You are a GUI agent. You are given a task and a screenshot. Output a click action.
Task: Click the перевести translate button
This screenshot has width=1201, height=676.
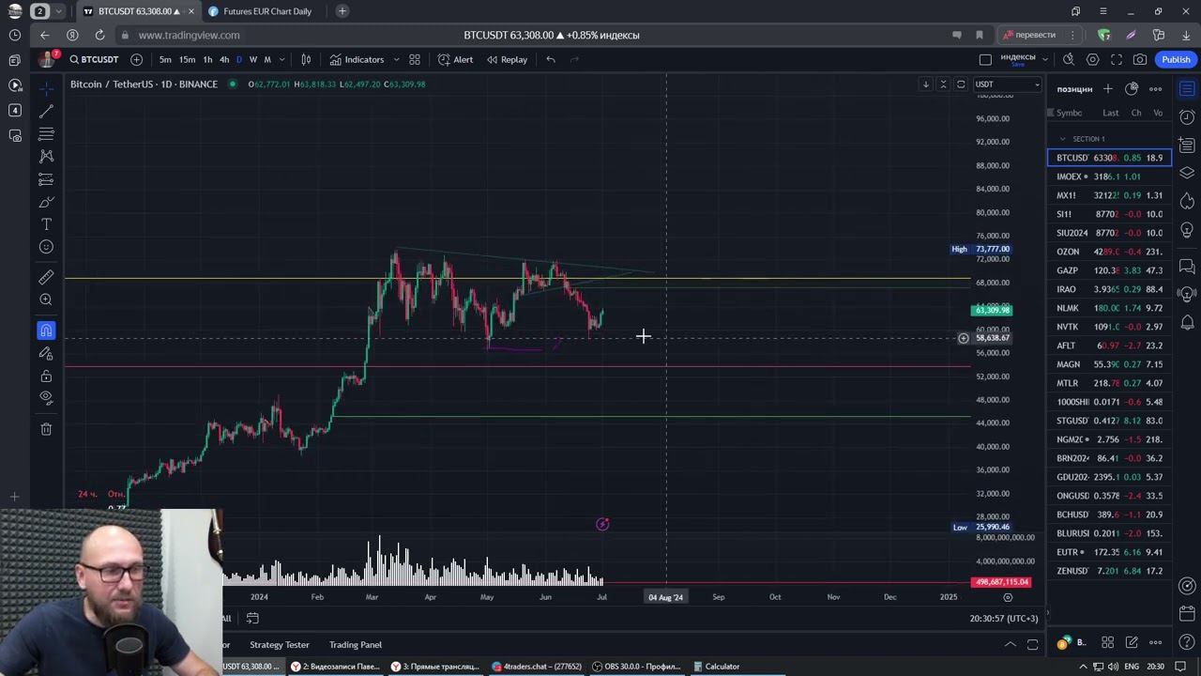(x=1029, y=35)
